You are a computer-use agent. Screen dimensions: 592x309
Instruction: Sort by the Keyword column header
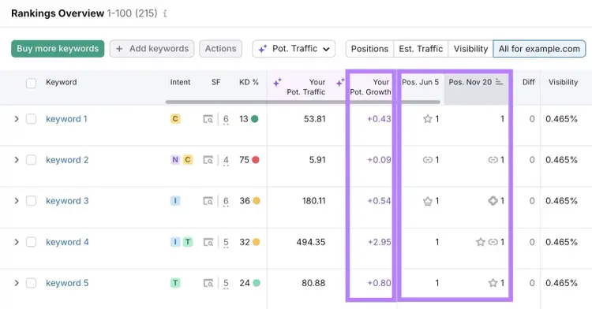[x=61, y=82]
